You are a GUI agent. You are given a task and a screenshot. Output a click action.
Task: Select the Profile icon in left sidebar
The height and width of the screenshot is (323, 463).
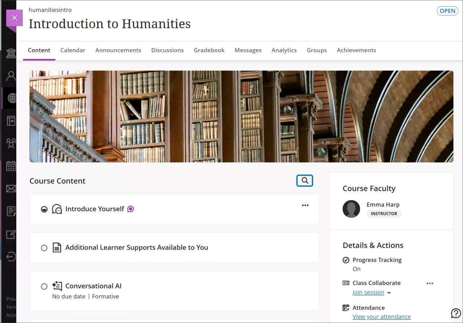pyautogui.click(x=11, y=76)
